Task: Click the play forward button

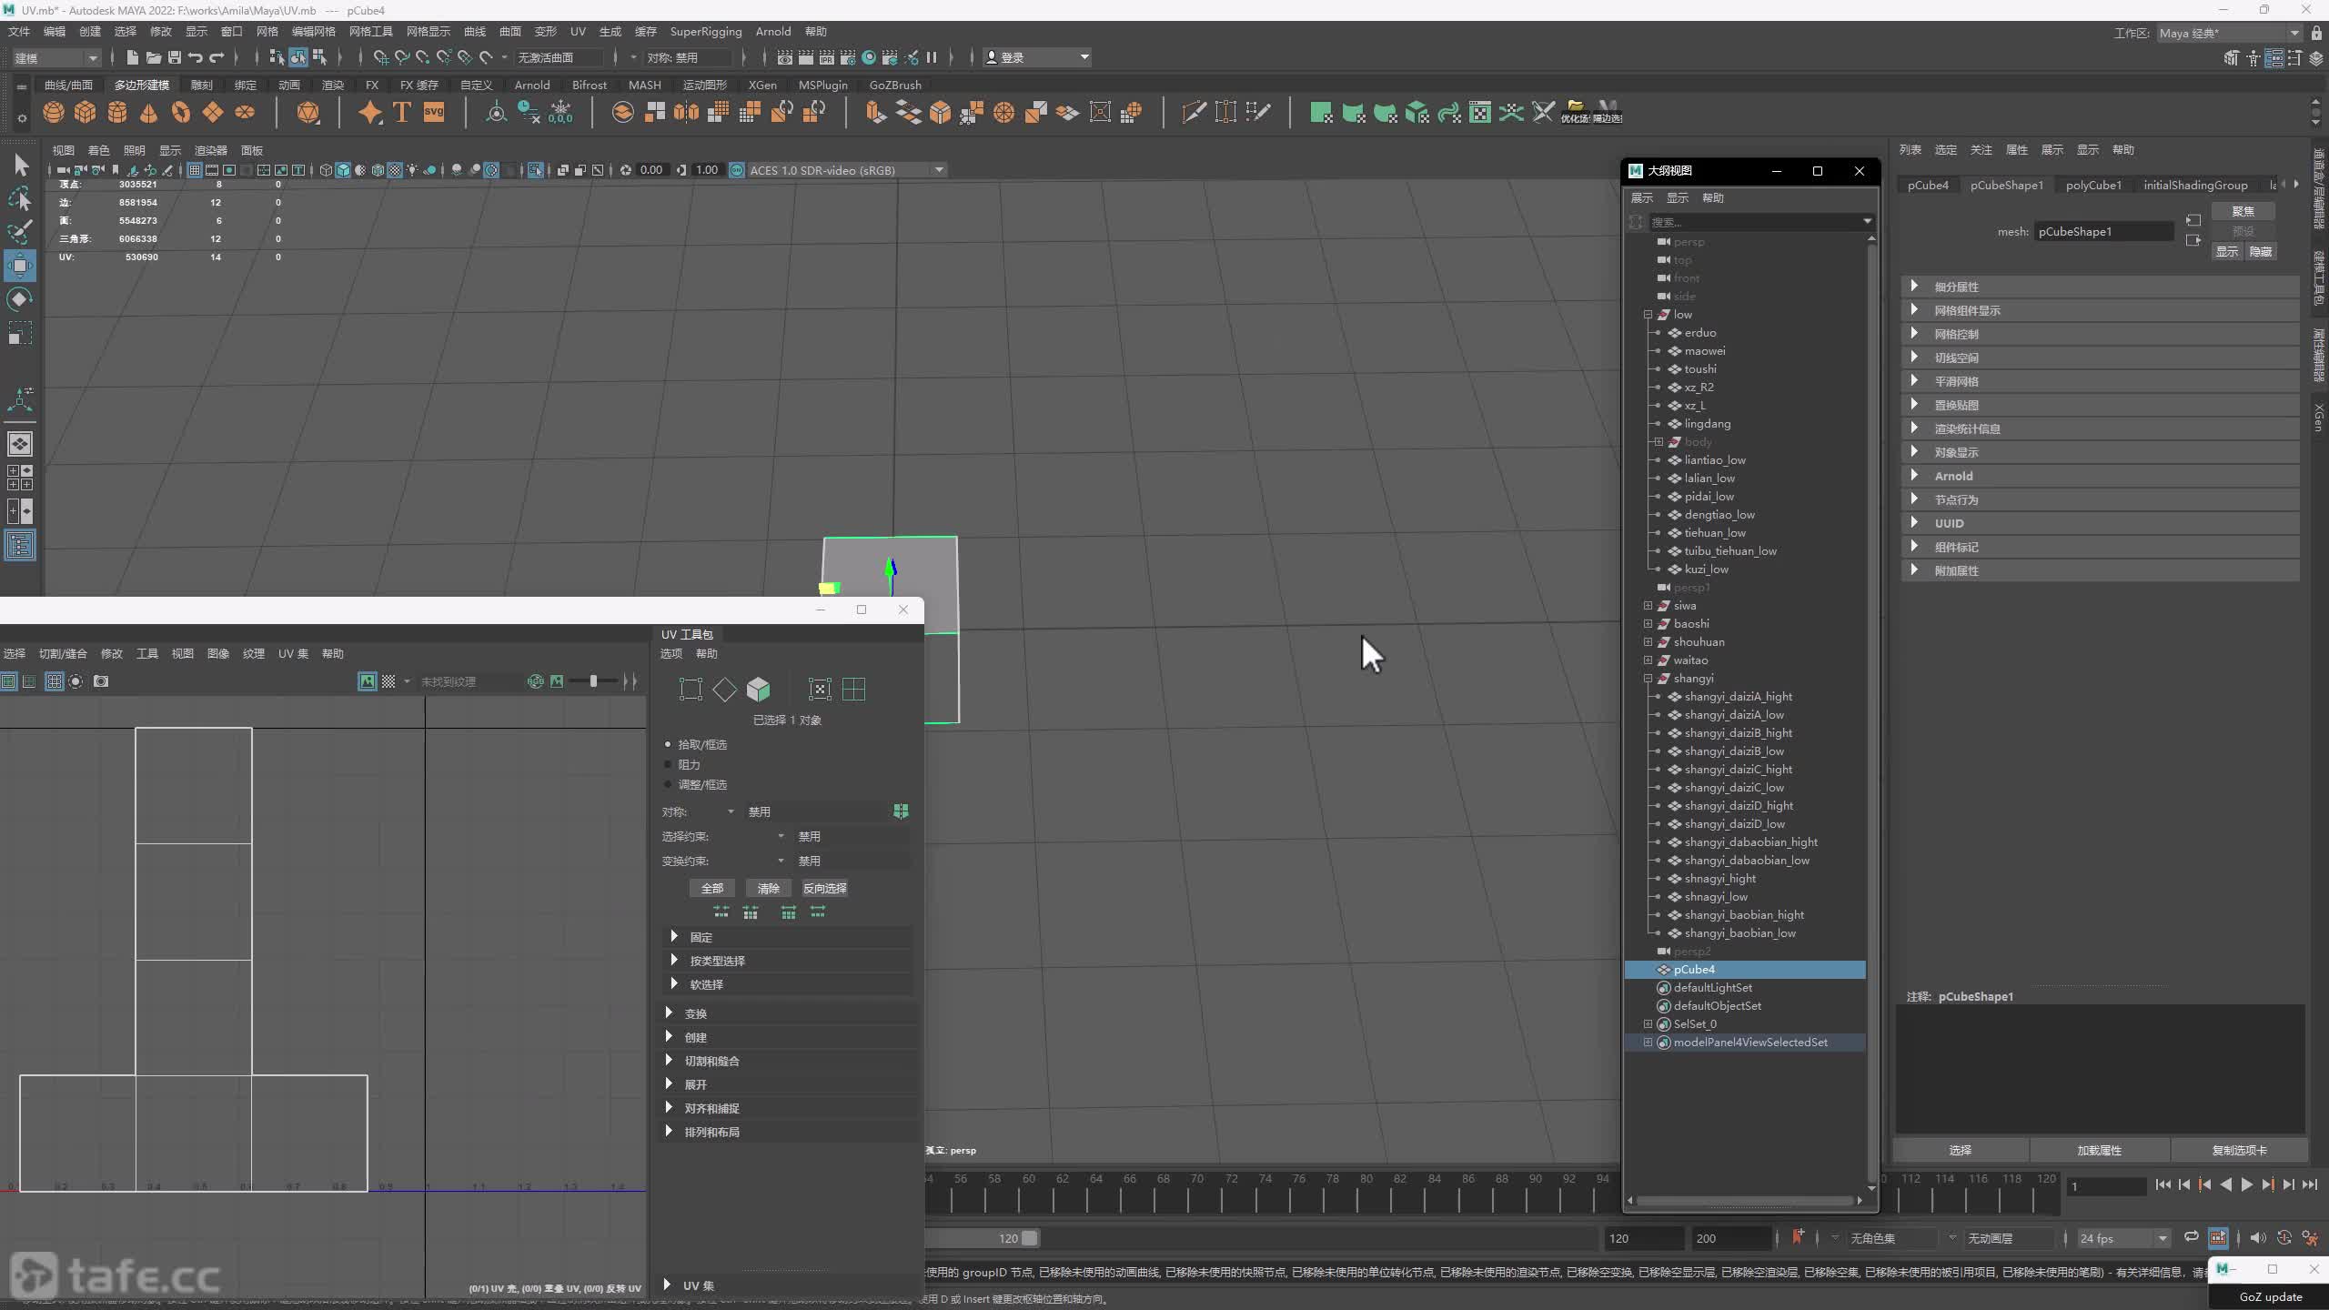Action: (2246, 1184)
